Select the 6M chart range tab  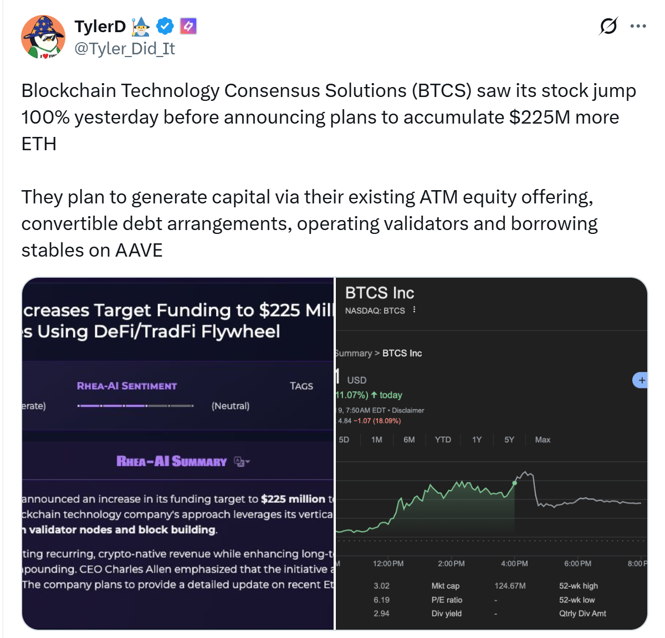[x=409, y=440]
